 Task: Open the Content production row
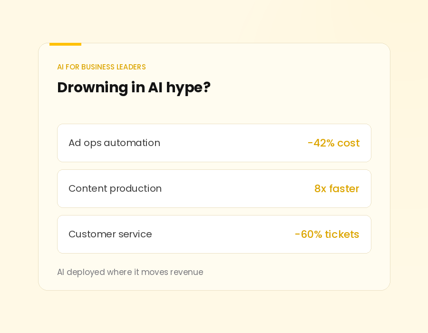coord(214,188)
